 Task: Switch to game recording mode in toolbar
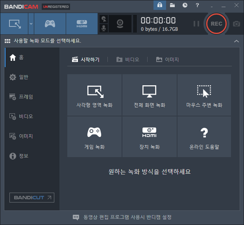50,24
